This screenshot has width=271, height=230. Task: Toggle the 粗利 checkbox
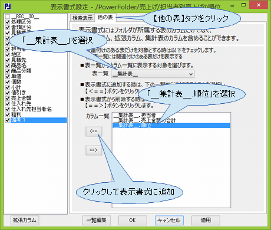click(x=8, y=114)
